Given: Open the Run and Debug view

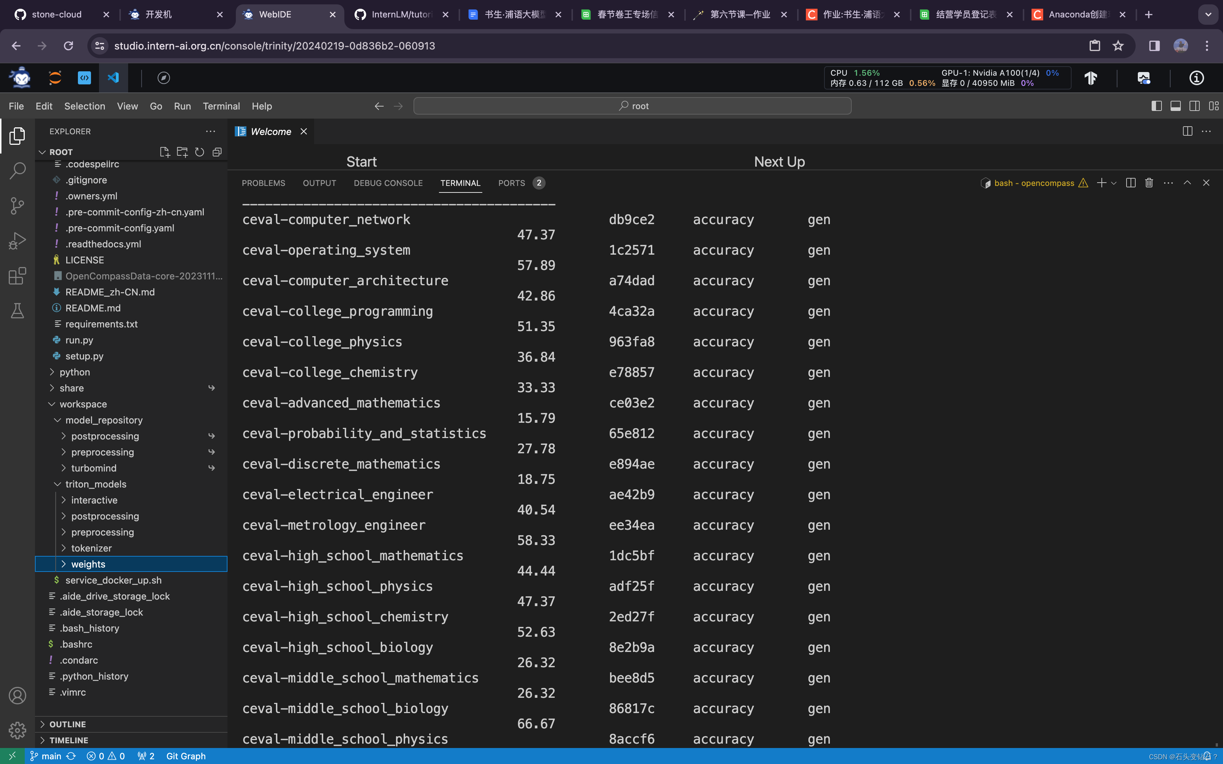Looking at the screenshot, I should (x=17, y=240).
